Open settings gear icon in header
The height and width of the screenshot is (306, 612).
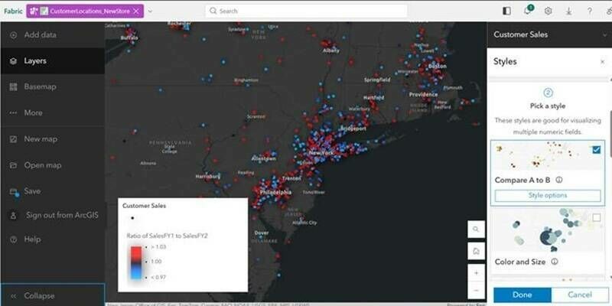coord(548,11)
